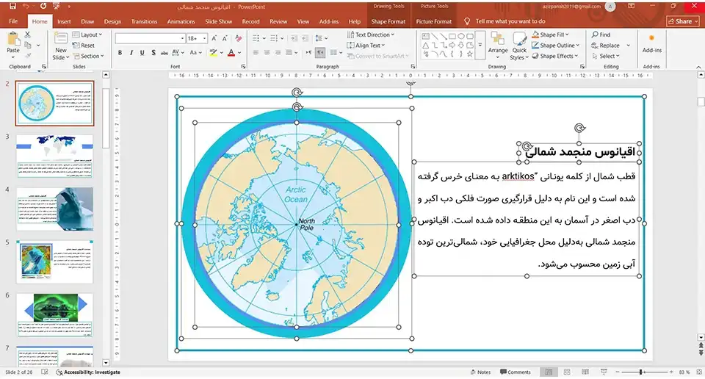Set left-to-right text direction
Image resolution: width=705 pixels, height=379 pixels.
tap(309, 53)
